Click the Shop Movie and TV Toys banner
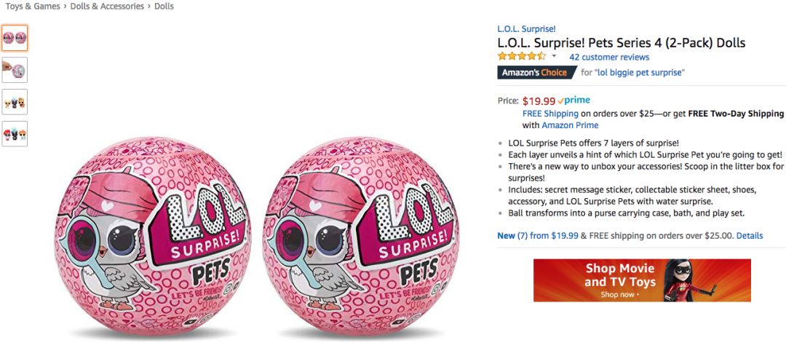786x343 pixels. 642,280
